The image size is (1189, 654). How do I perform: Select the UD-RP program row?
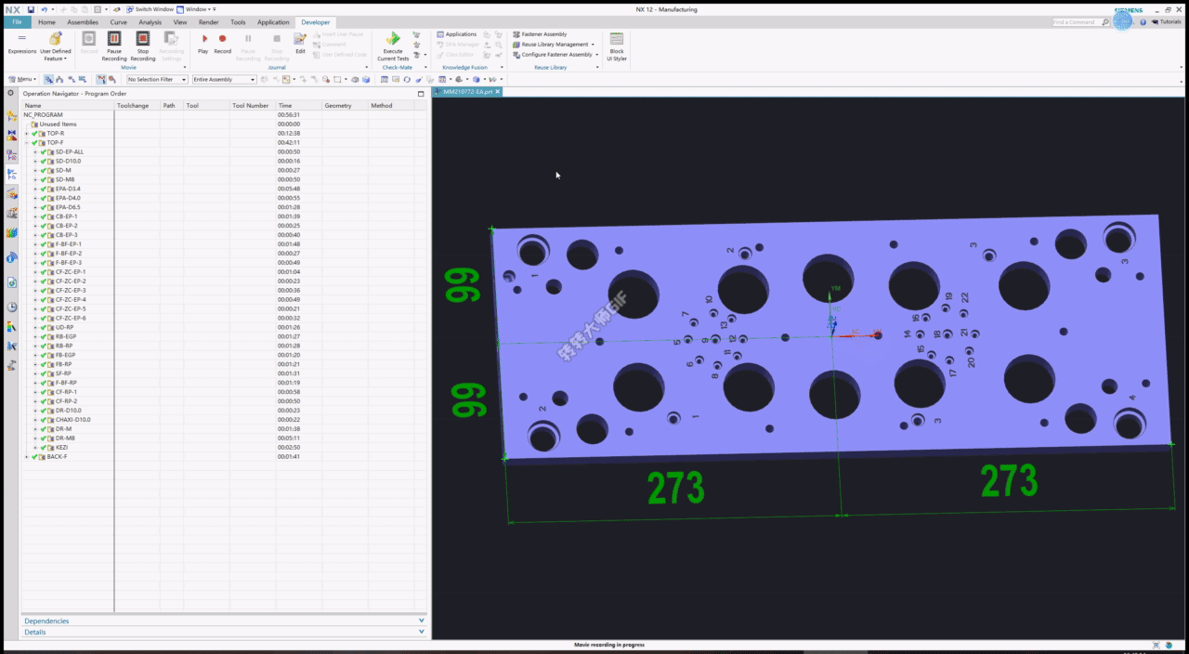click(64, 327)
